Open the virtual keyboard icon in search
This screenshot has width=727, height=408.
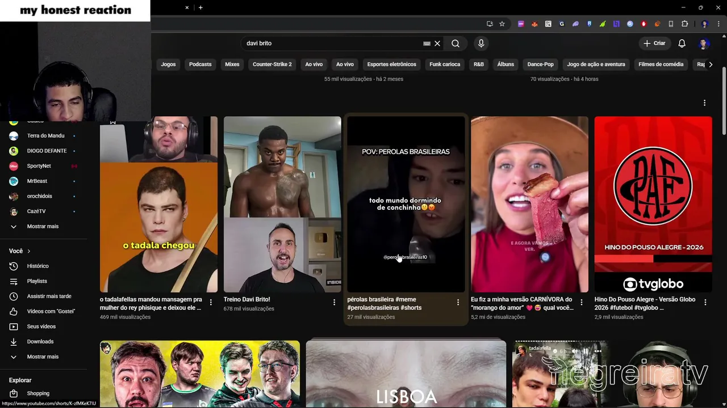[x=427, y=44]
